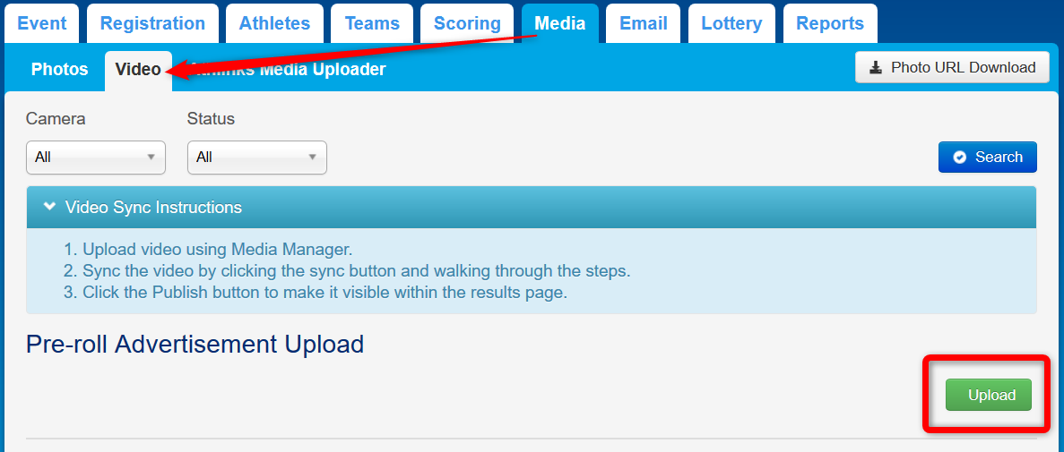
Task: Open the Camera dropdown
Action: pyautogui.click(x=96, y=158)
